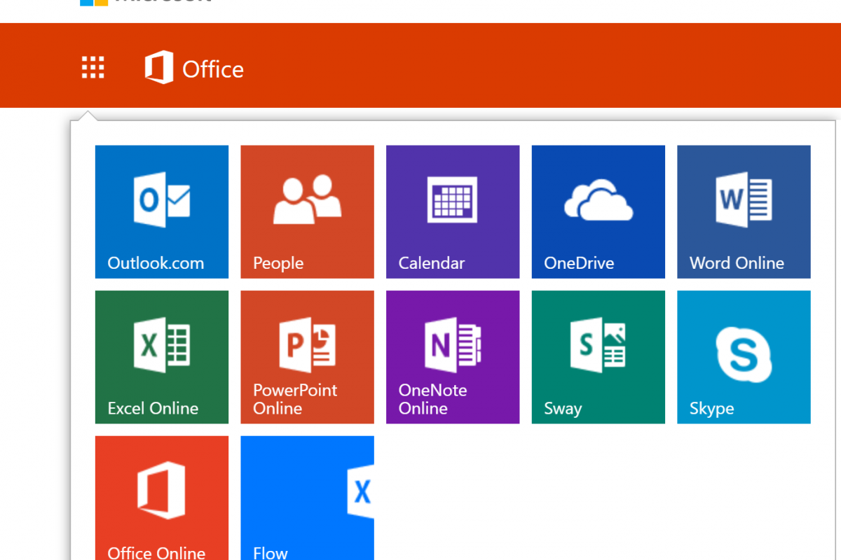Launch the Flow tile

307,497
